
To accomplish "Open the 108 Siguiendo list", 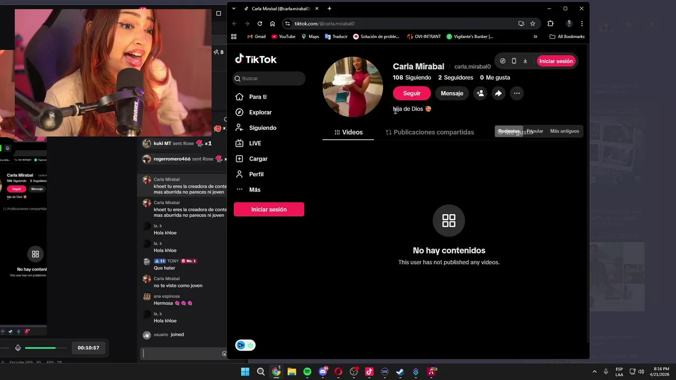I will (412, 78).
